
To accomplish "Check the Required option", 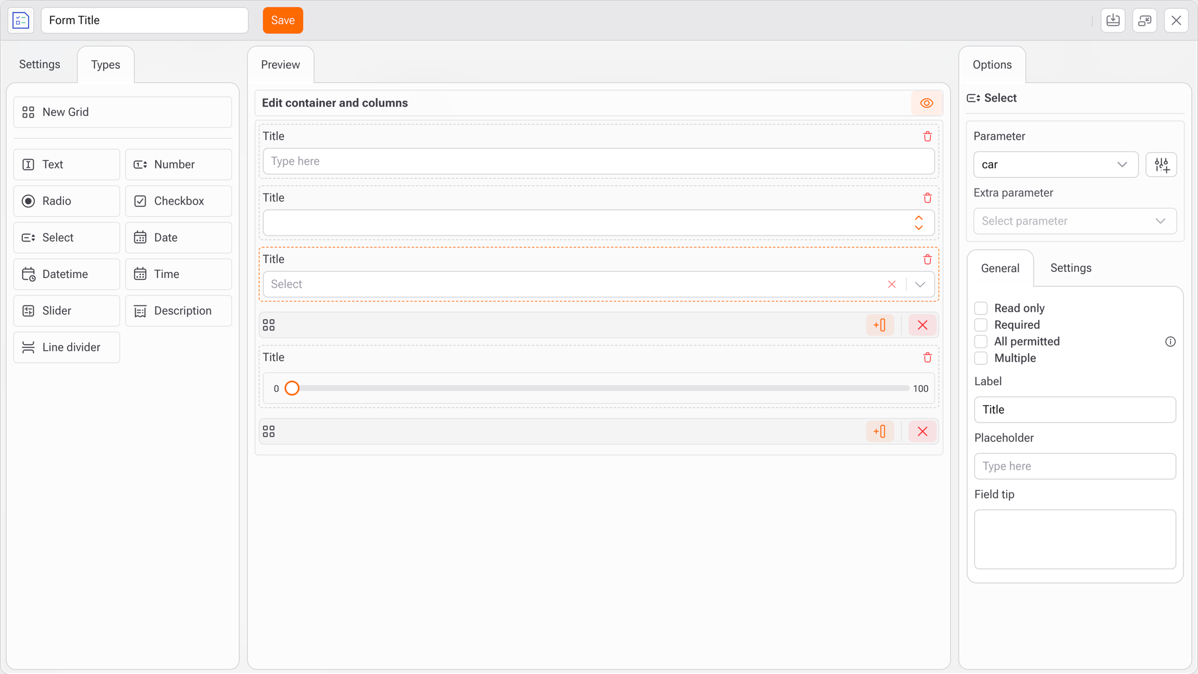I will [x=981, y=325].
